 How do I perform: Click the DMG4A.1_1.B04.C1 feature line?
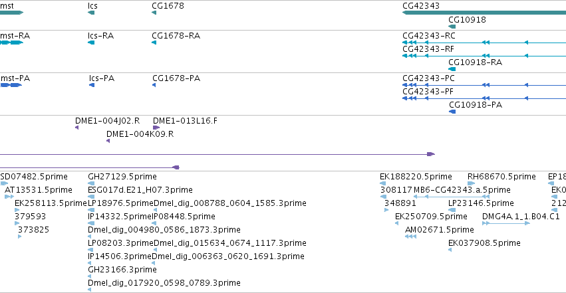pos(506,223)
